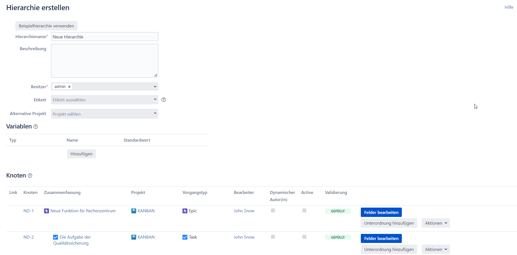Expand Aktionen menu for ND-2
517x255 pixels.
click(x=435, y=249)
